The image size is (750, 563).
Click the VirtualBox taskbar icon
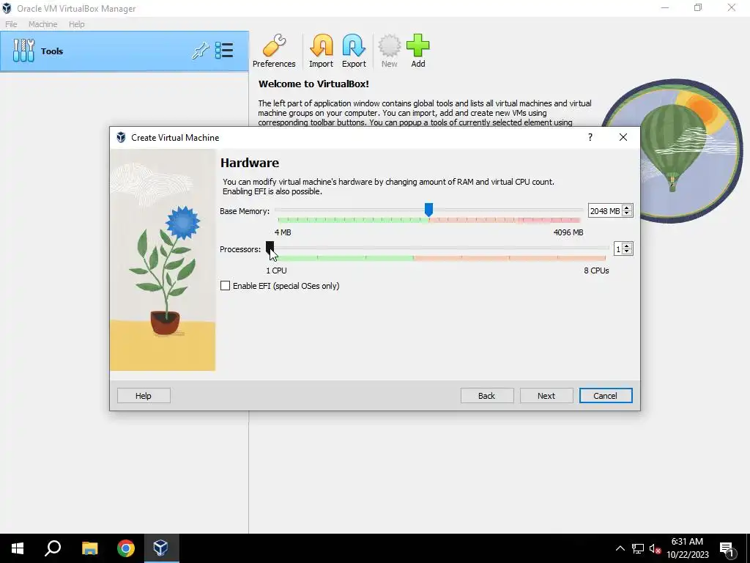(160, 548)
